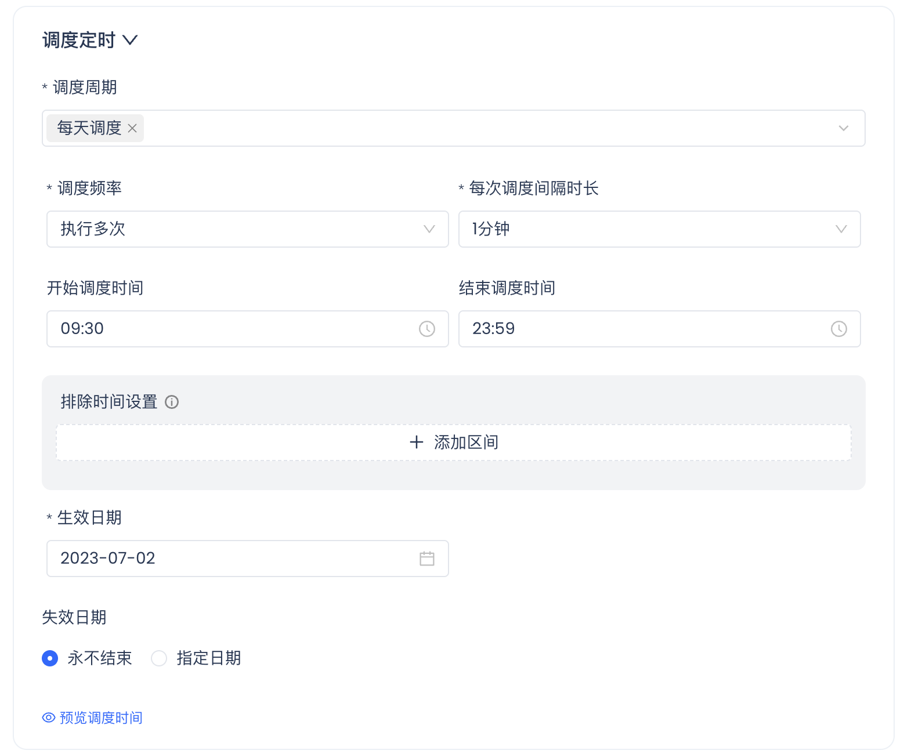Select the 永不结束 radio button
The height and width of the screenshot is (754, 904).
pyautogui.click(x=50, y=658)
